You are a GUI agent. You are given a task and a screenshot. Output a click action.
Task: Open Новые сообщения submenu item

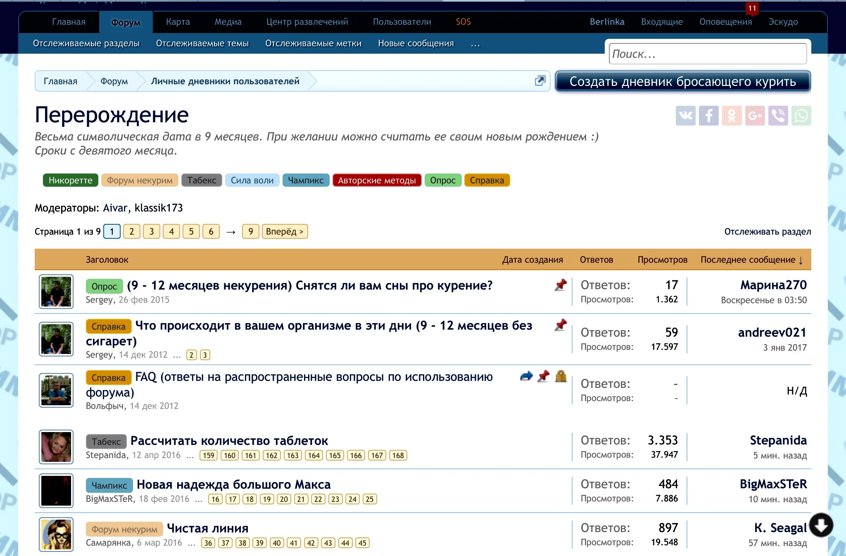(x=416, y=43)
